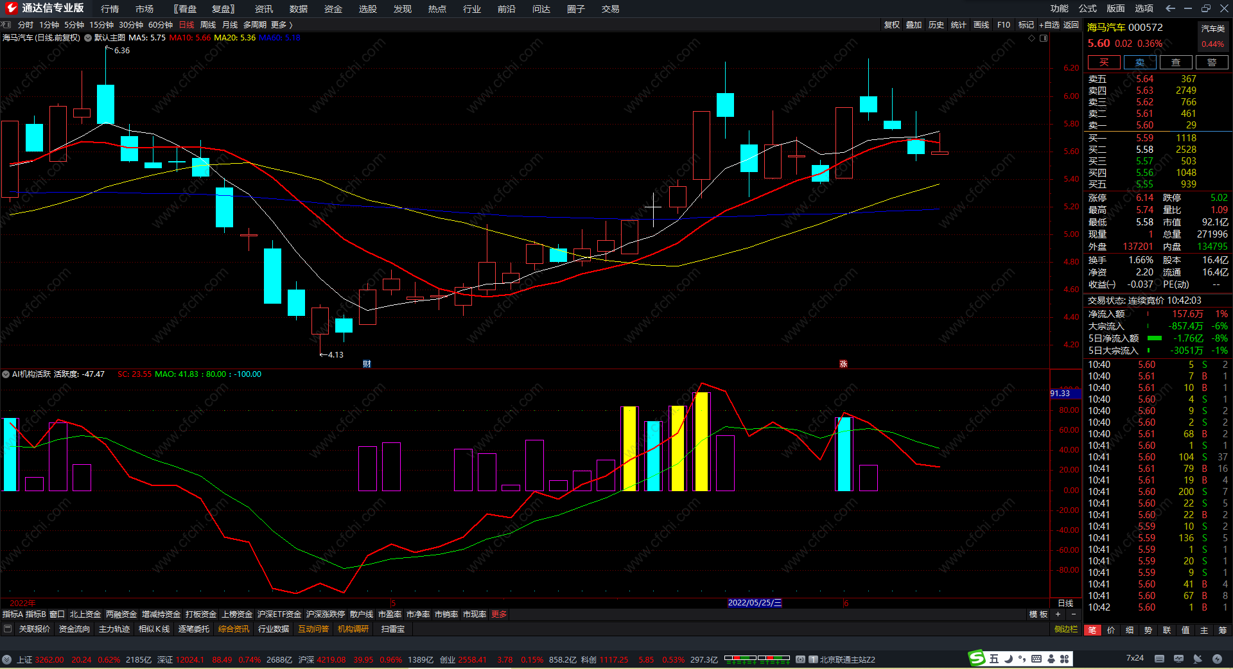Click the lightning bolt icon in status bar

[x=1217, y=659]
